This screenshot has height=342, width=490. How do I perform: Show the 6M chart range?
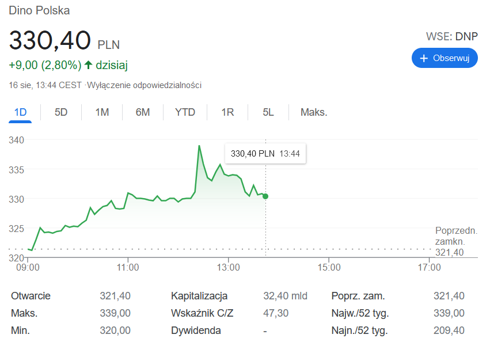142,112
